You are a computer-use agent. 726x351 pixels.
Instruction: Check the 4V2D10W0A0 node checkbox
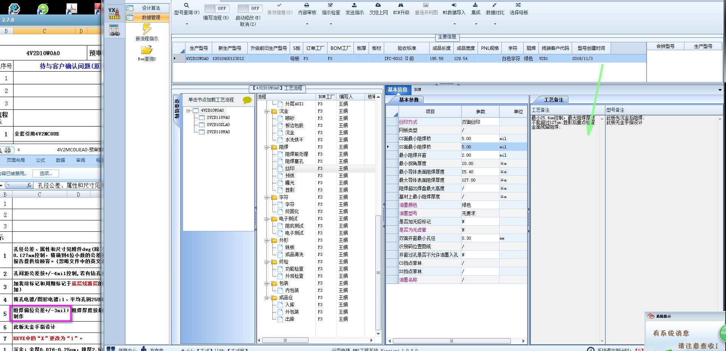[x=196, y=111]
